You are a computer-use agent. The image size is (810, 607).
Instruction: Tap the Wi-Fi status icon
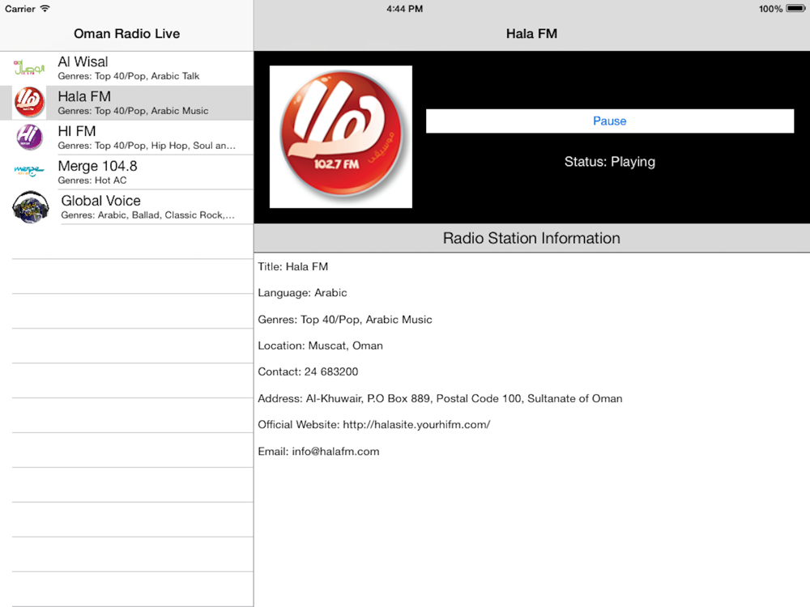pos(45,8)
